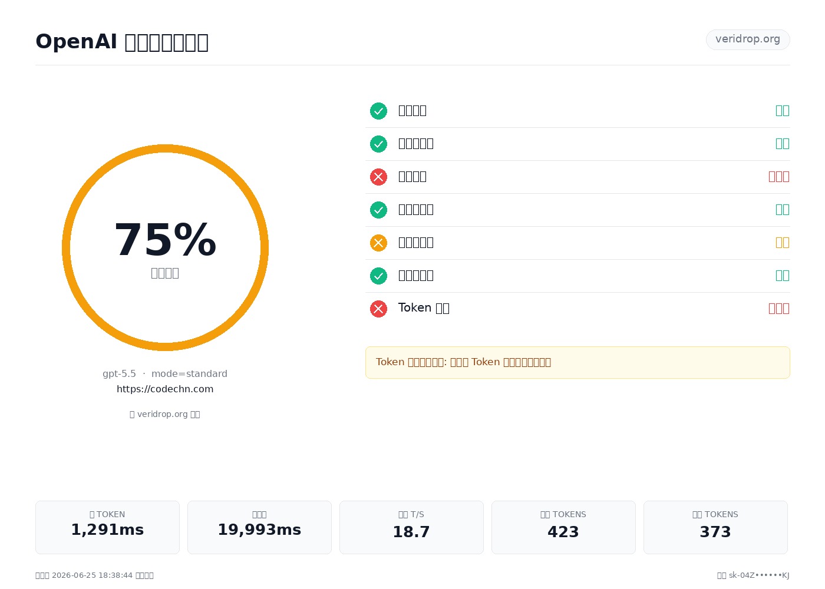Click the 1,291ms first TOKEN latency card
The height and width of the screenshot is (589, 825).
(x=107, y=527)
